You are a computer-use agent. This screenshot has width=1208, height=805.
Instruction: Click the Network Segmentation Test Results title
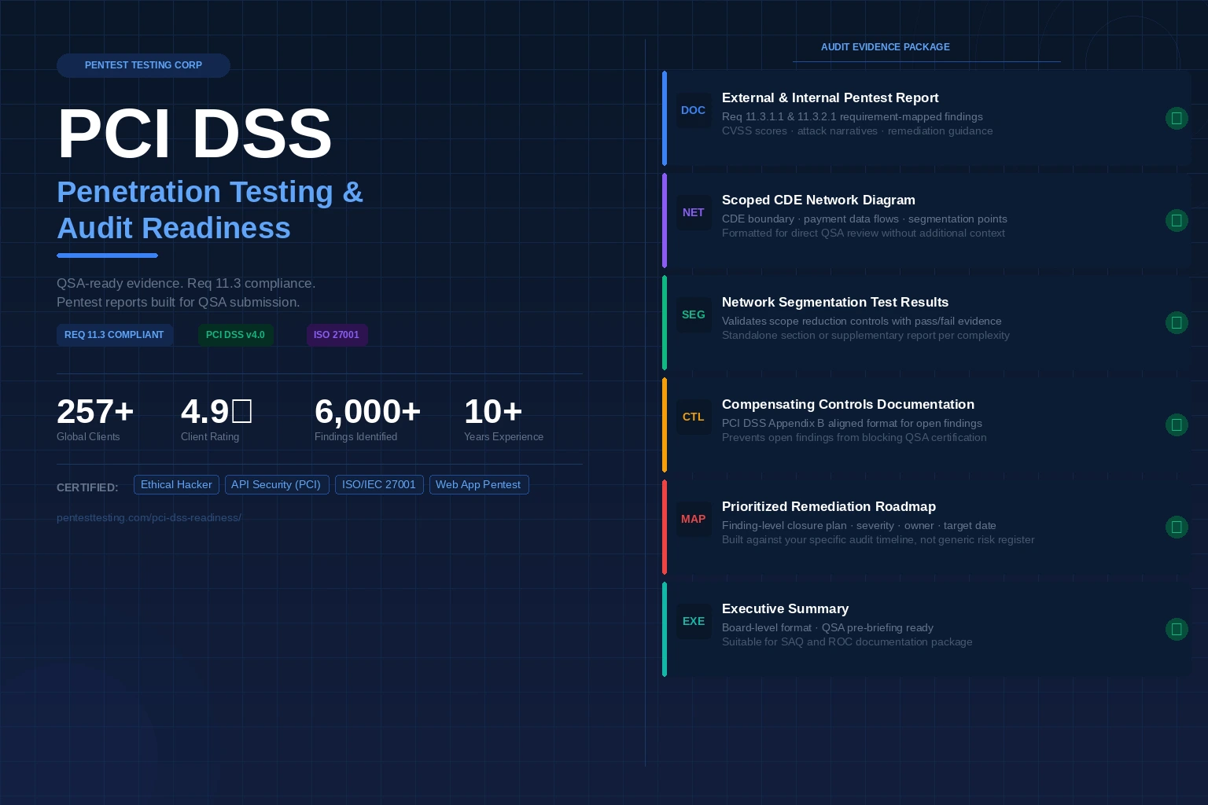(x=835, y=302)
